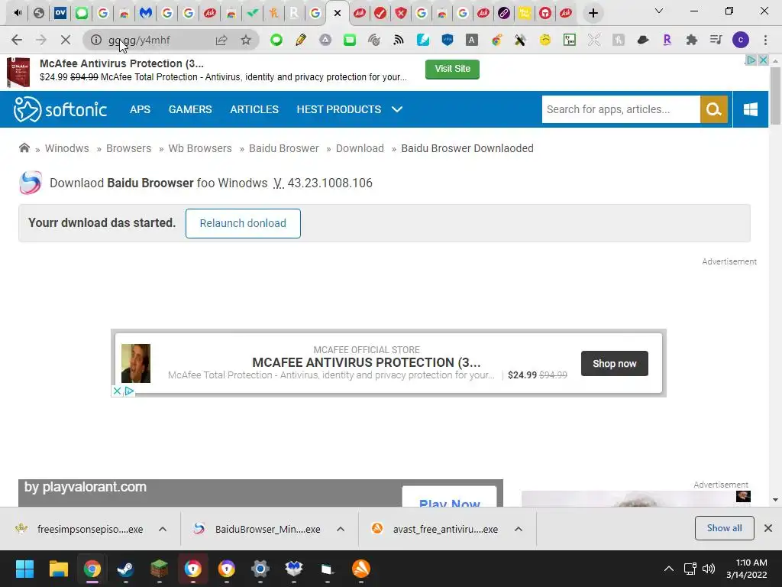Image resolution: width=782 pixels, height=587 pixels.
Task: Click Shop now in McAfee ad
Action: pyautogui.click(x=615, y=363)
